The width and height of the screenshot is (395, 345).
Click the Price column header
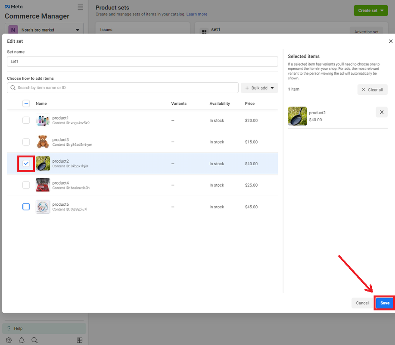(250, 103)
